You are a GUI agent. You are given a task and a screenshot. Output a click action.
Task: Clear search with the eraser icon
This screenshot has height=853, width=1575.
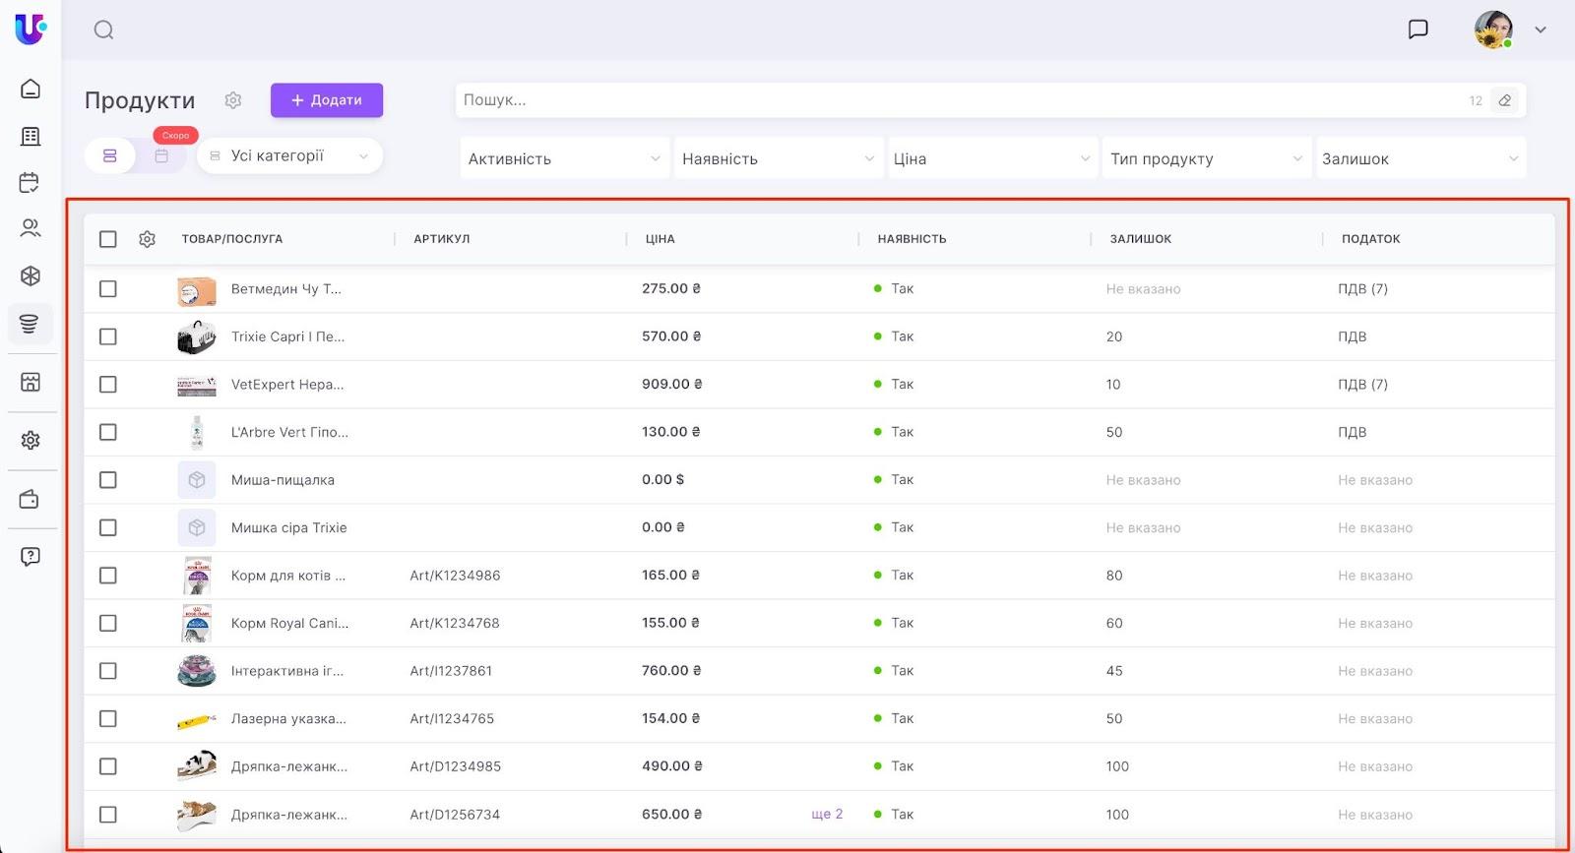[x=1504, y=100]
